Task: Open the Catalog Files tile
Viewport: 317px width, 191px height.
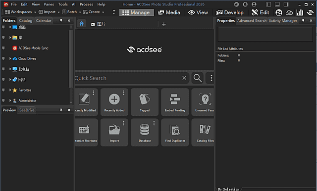Action: click(x=203, y=132)
